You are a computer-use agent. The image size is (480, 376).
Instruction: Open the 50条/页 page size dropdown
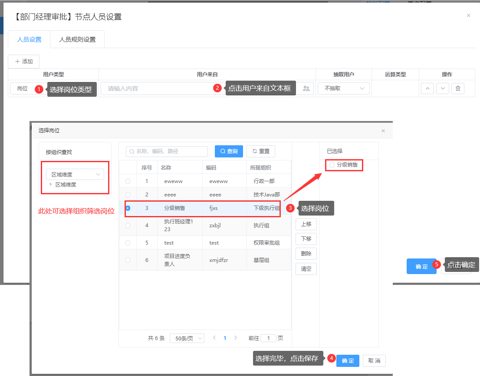pyautogui.click(x=187, y=338)
